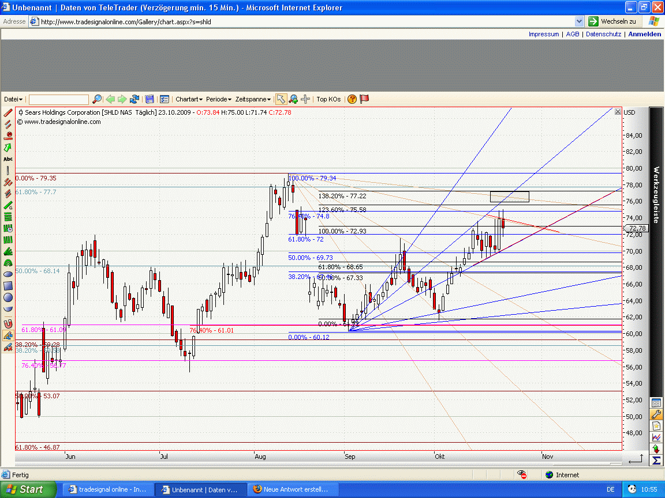Open the Datenschutz link
This screenshot has width=665, height=498.
point(603,34)
